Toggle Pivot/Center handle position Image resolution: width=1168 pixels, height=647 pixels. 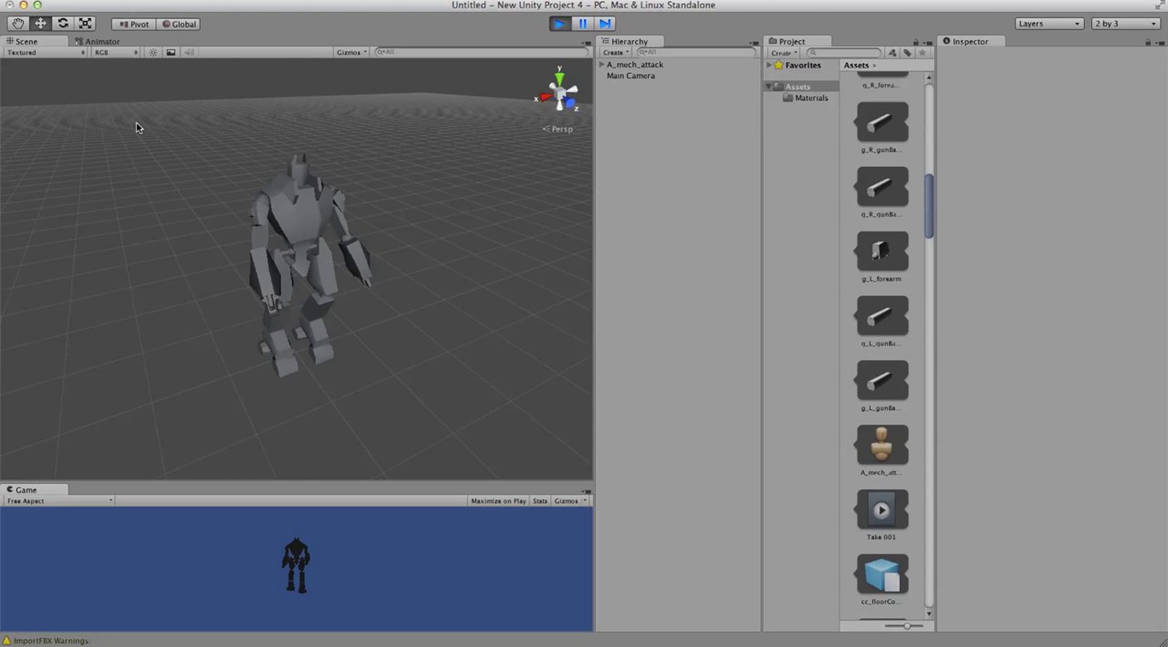[134, 24]
